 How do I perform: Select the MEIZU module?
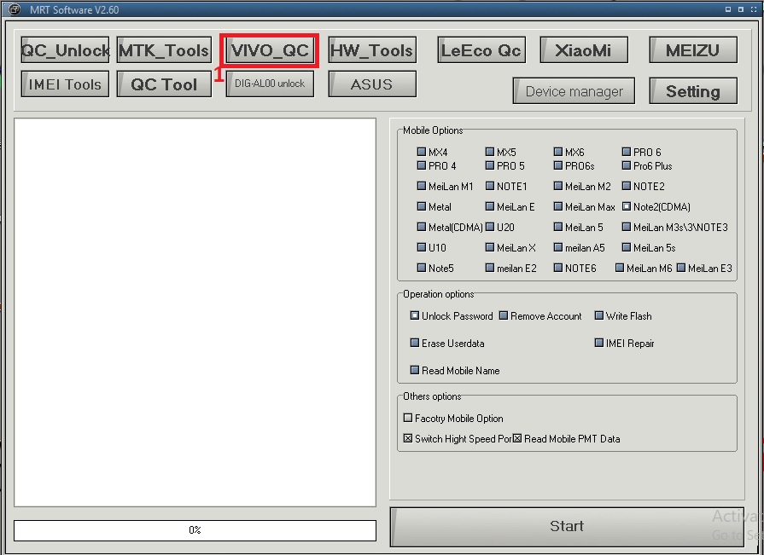tap(692, 50)
